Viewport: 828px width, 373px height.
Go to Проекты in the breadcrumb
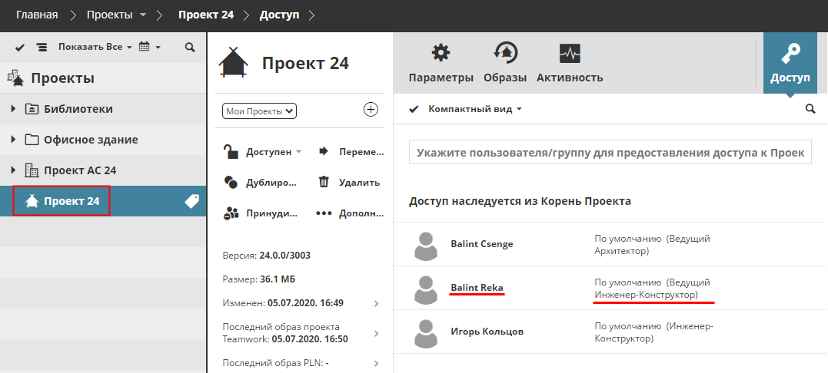pos(110,15)
